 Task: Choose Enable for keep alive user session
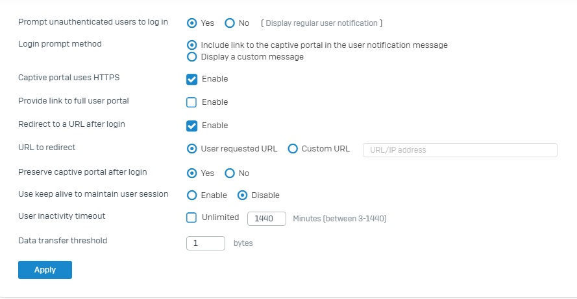(191, 195)
